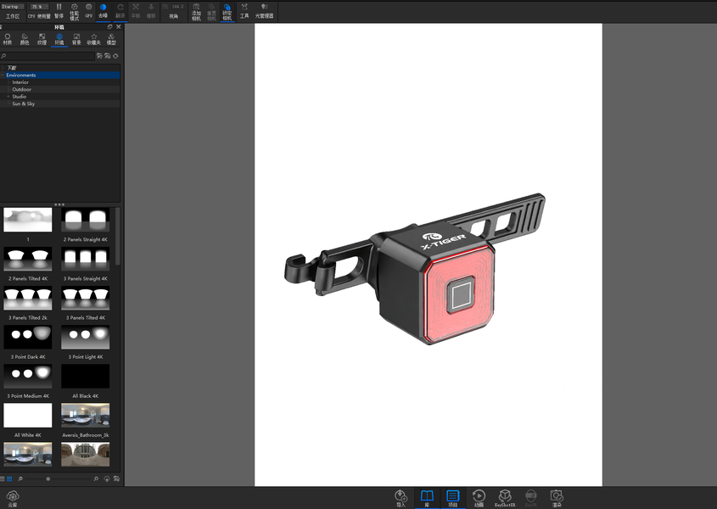Toggle the Project (项目) panel button
Image resolution: width=717 pixels, height=509 pixels.
point(453,498)
